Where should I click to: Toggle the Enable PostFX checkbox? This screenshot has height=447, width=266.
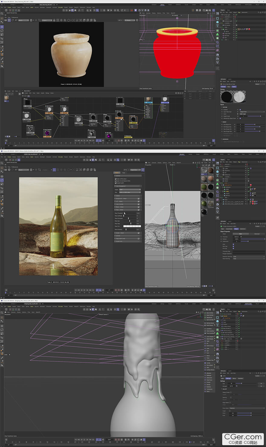point(115,183)
